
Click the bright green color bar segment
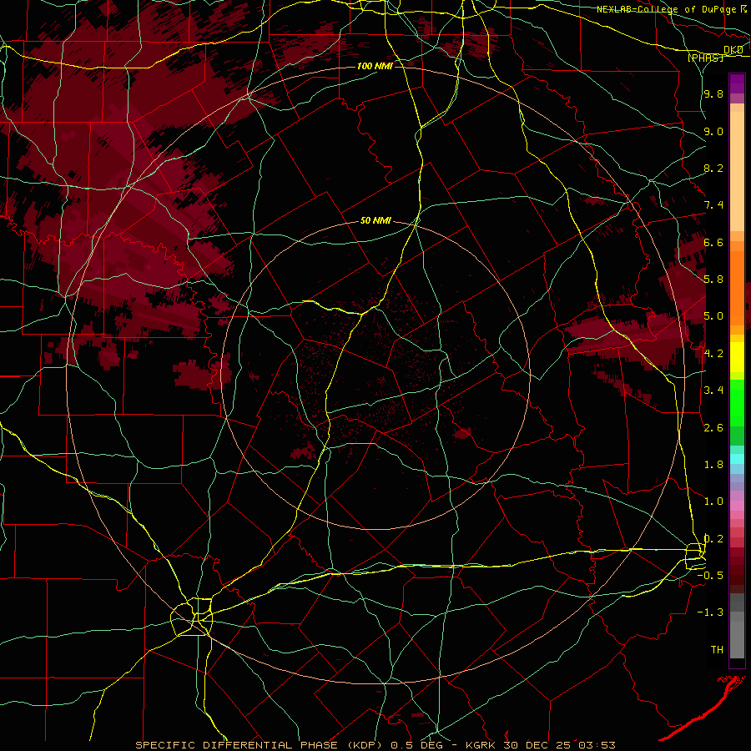pyautogui.click(x=737, y=403)
